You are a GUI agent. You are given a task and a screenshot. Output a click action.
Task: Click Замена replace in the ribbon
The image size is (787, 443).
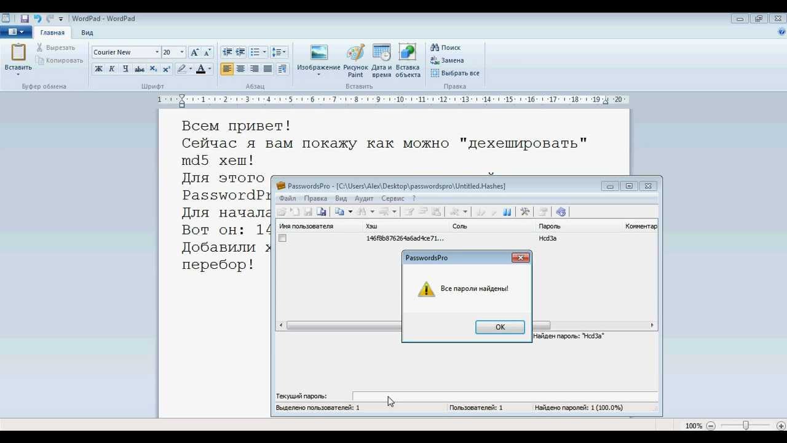click(447, 60)
